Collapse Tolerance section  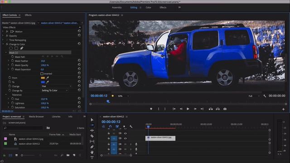click(6, 95)
